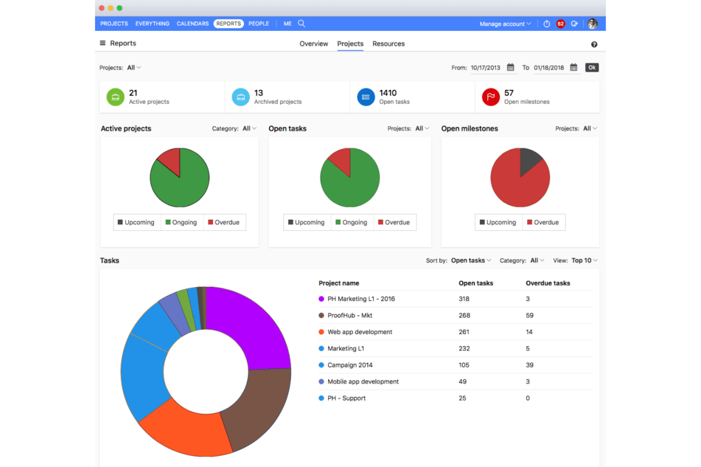Open the CALENDARS menu in the navigation bar
This screenshot has height=467, width=701.
tap(192, 24)
